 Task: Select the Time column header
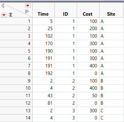point(44,10)
